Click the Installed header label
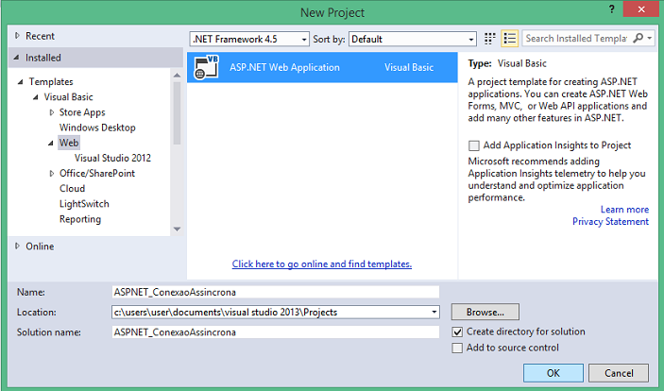The image size is (664, 391). [43, 58]
